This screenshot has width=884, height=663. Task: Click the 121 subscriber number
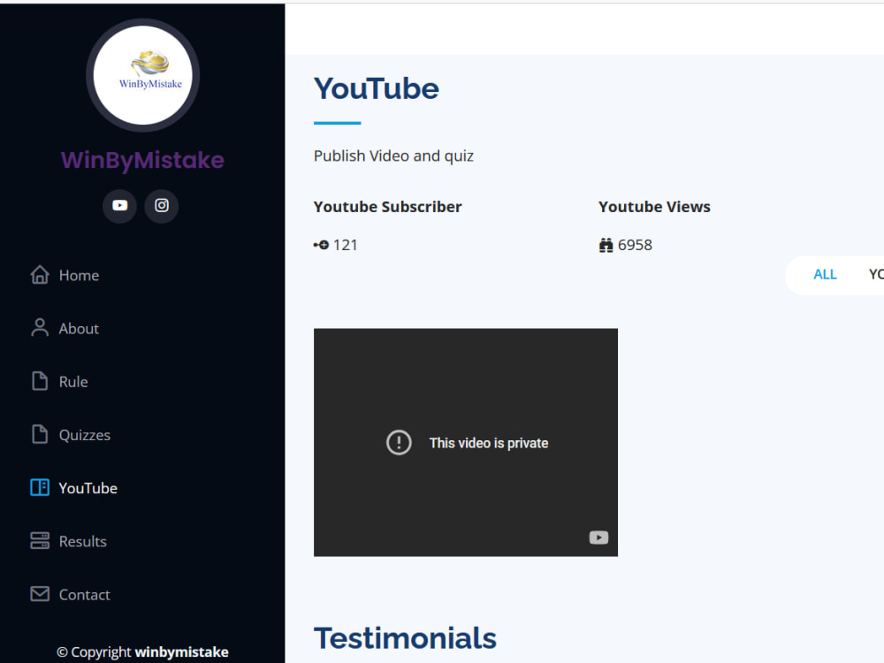point(345,245)
